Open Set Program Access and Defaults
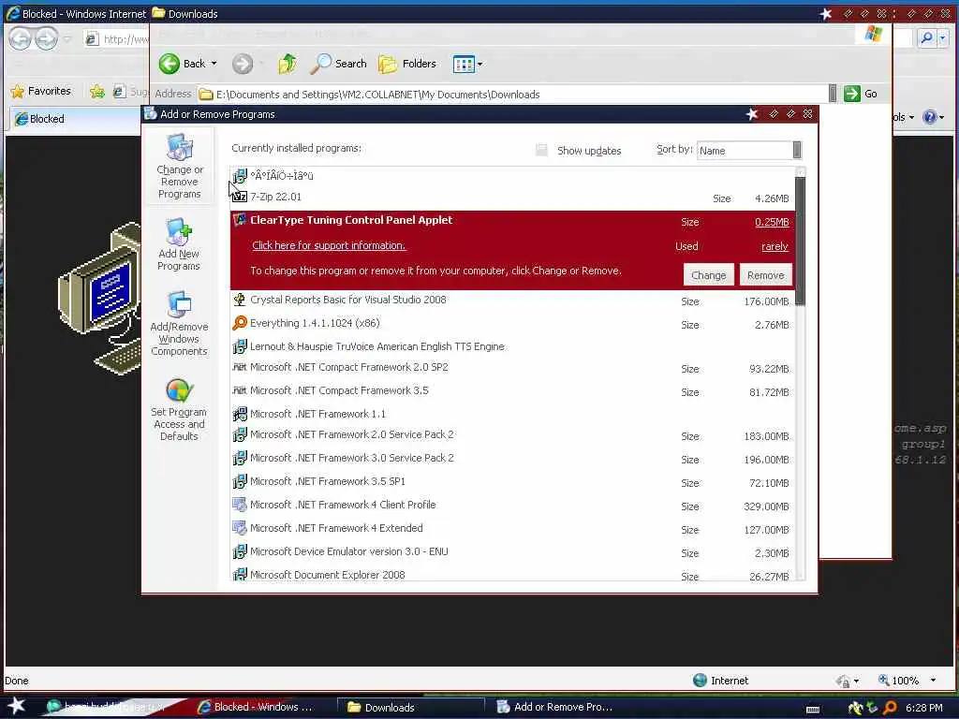 179,409
